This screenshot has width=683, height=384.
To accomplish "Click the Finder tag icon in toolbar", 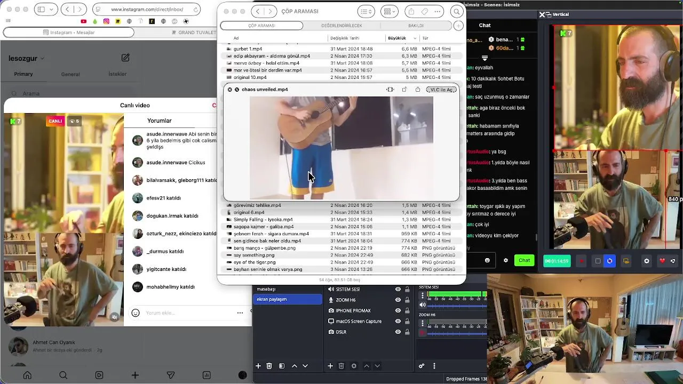I will coord(425,11).
